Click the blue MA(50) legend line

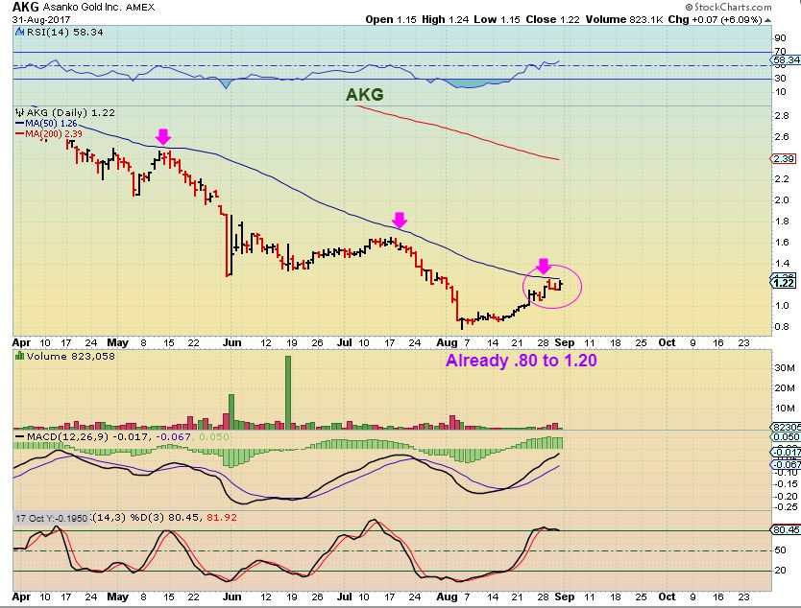[20, 124]
